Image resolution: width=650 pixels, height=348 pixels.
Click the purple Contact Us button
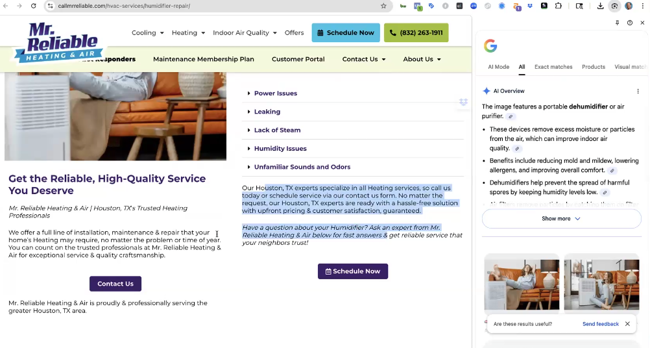[x=115, y=284]
